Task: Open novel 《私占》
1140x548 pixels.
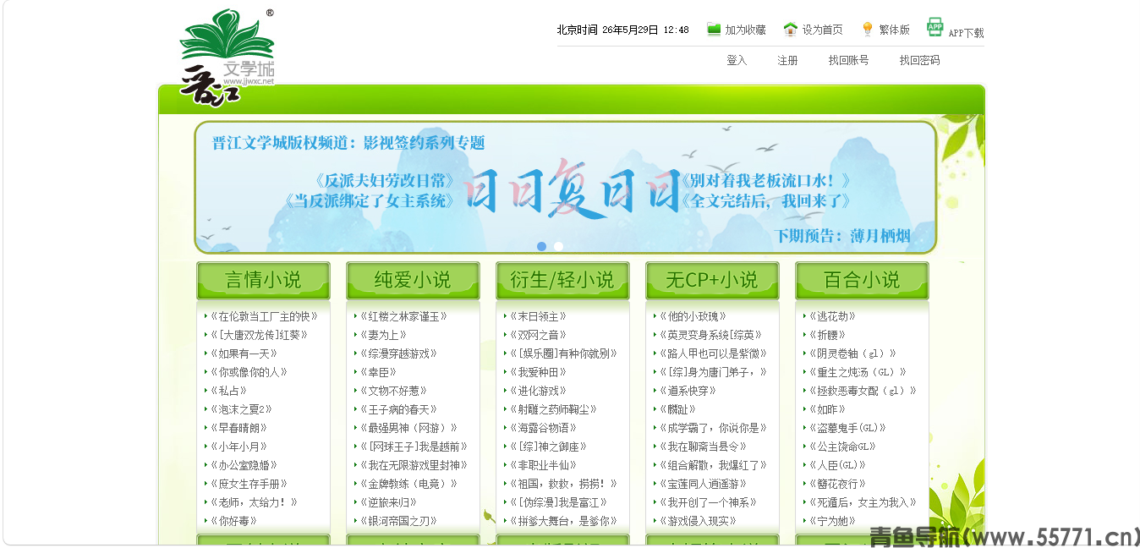Action: pos(229,391)
